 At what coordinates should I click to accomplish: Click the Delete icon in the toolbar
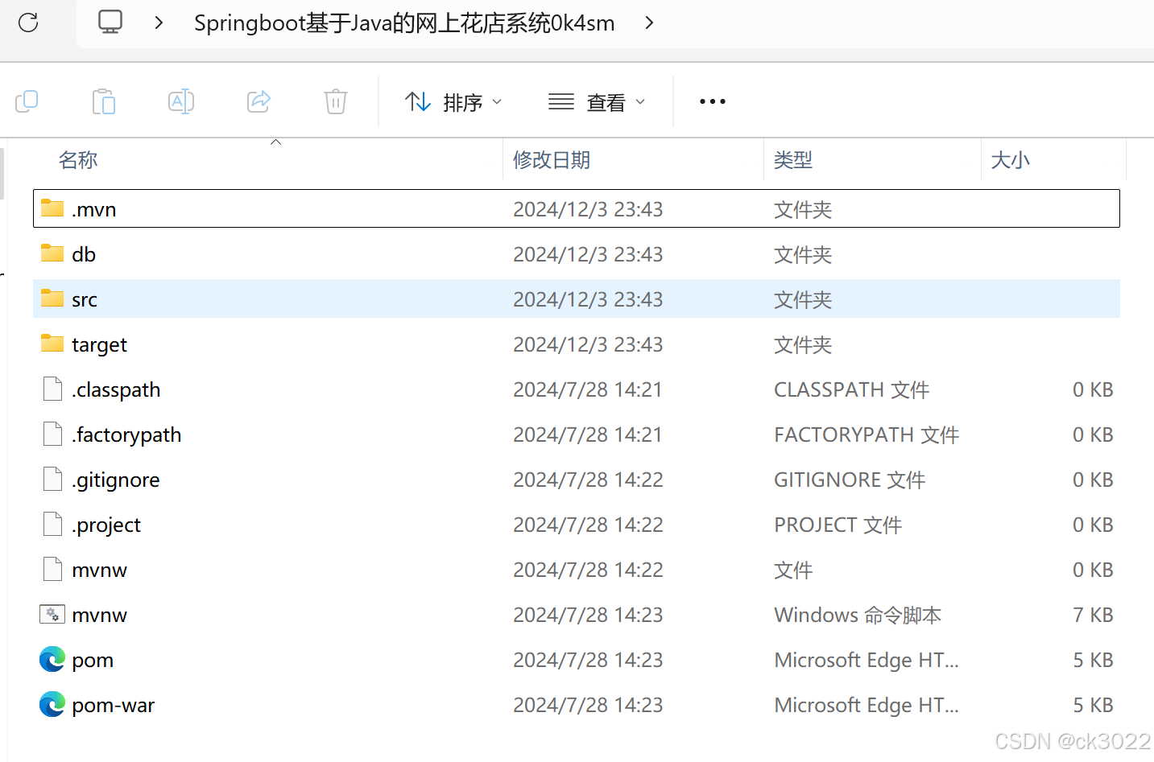coord(335,101)
